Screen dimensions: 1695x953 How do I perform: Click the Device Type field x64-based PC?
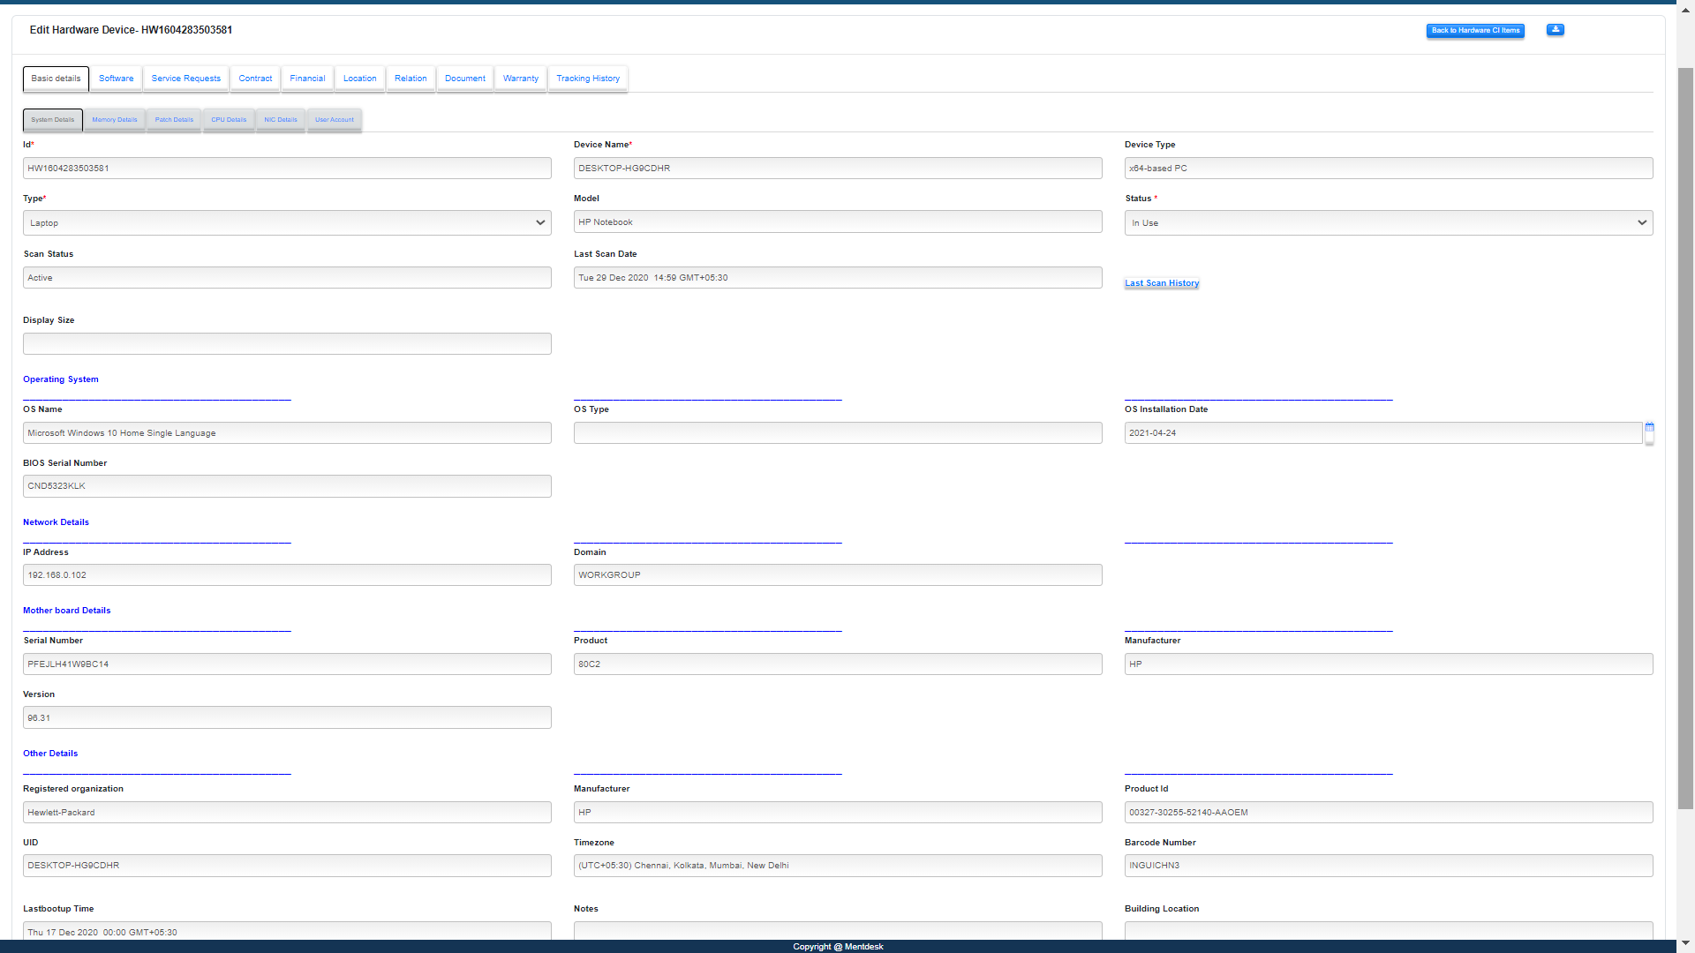pos(1389,169)
